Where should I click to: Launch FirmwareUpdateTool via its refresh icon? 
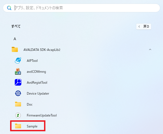pos(18,115)
